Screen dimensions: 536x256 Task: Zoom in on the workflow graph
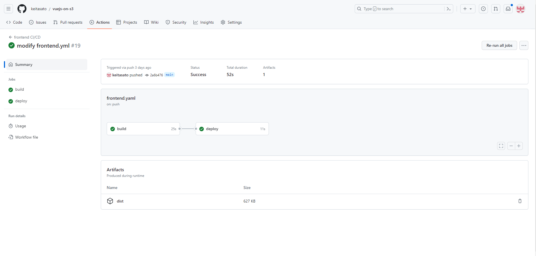(519, 146)
